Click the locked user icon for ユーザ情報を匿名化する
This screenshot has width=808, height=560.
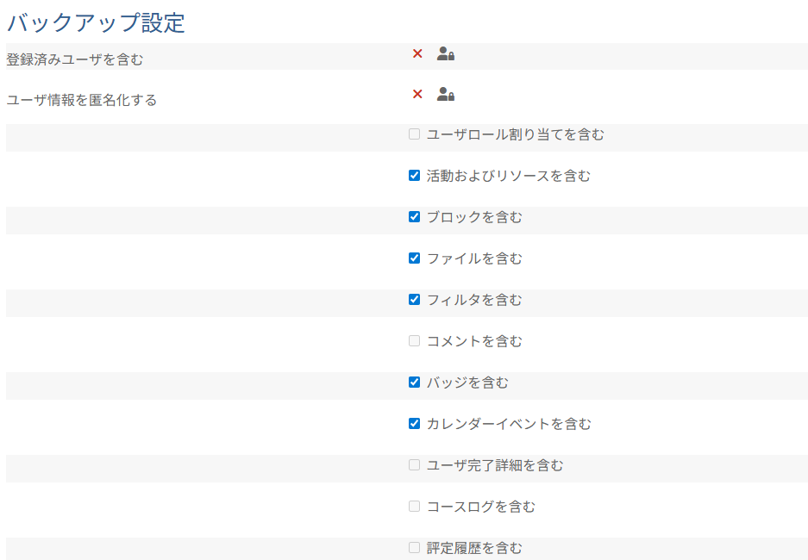[x=445, y=94]
